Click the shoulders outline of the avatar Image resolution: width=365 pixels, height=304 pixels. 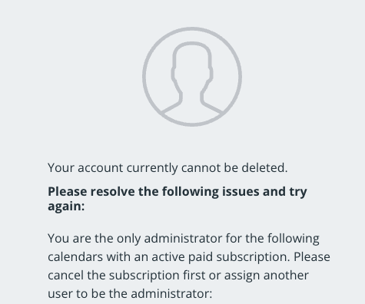coord(192,106)
